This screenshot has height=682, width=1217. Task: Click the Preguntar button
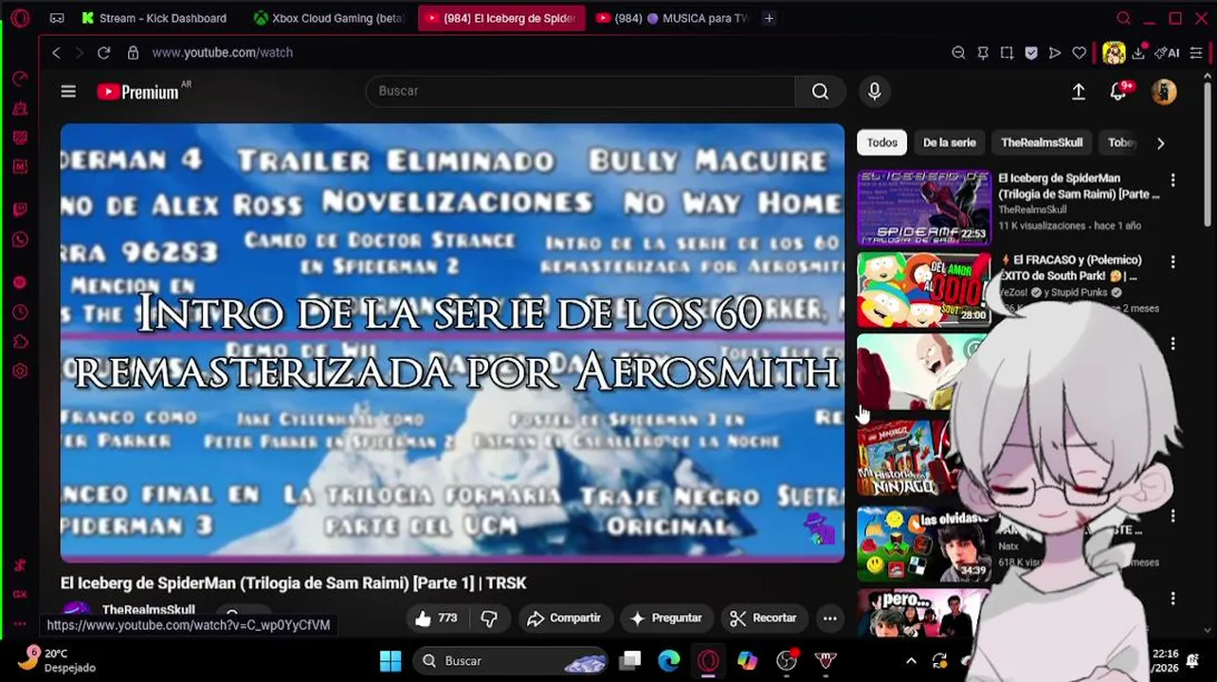tap(665, 618)
